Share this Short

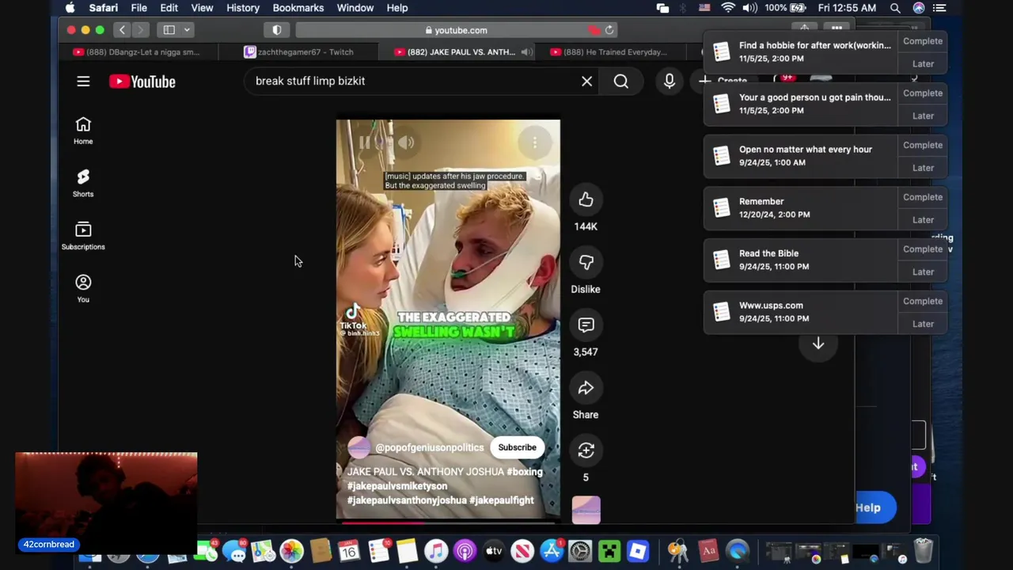(586, 388)
